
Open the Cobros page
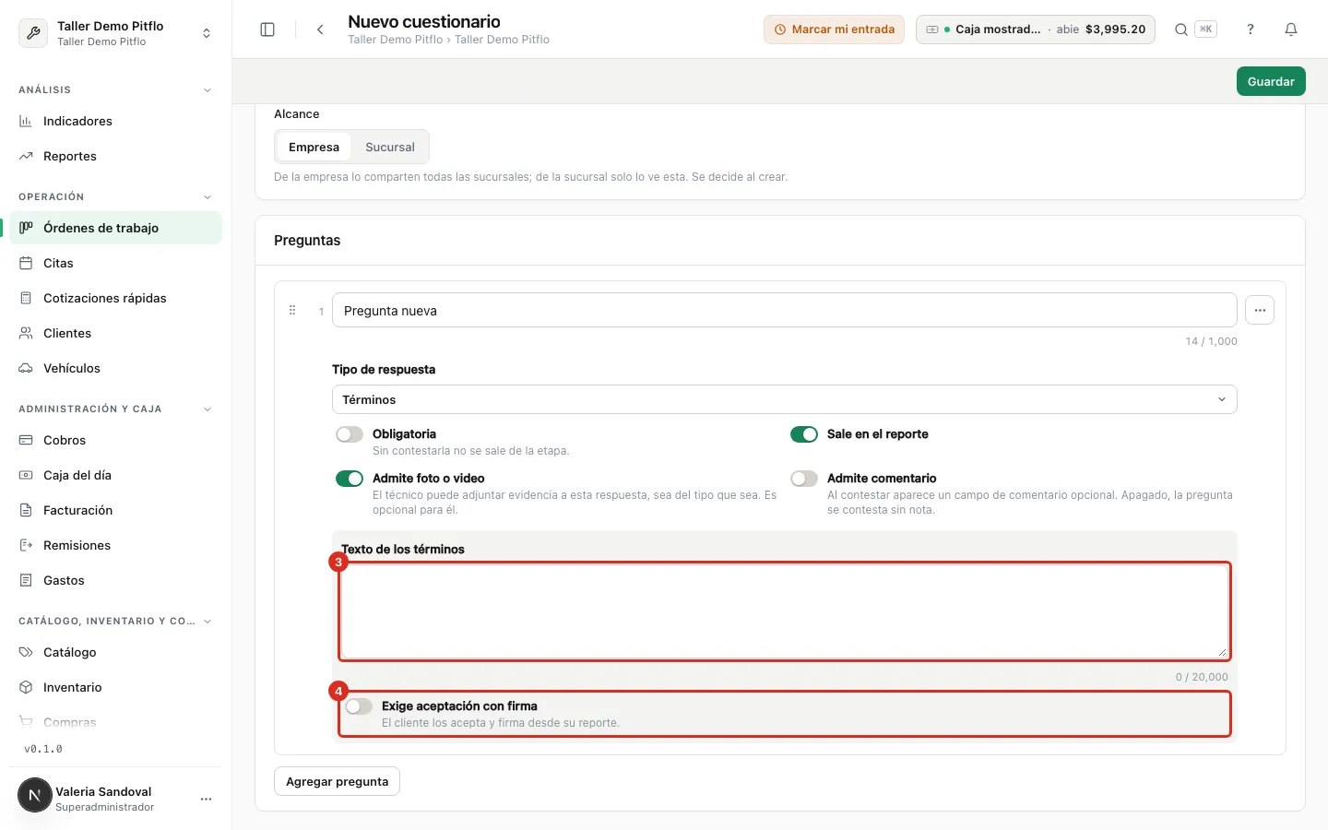tap(116, 440)
